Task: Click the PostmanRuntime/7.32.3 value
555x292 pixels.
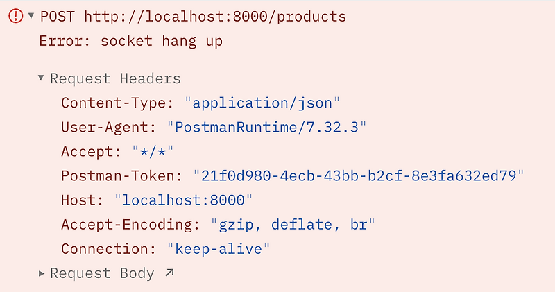Action: [x=266, y=127]
